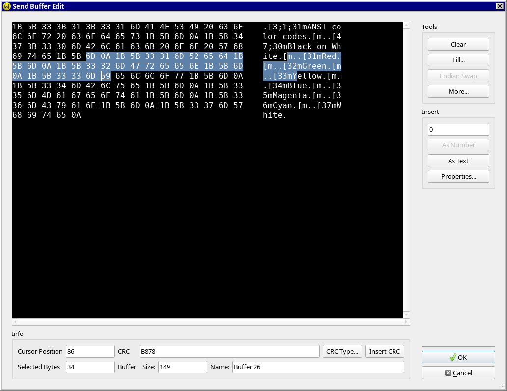Open the CRC Type... options
This screenshot has width=507, height=391.
point(342,351)
